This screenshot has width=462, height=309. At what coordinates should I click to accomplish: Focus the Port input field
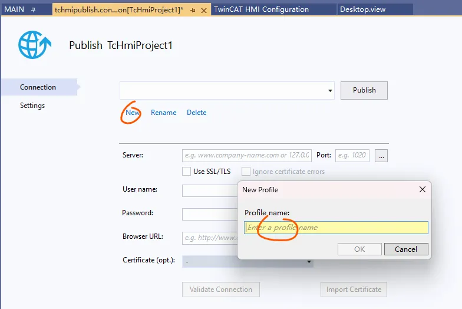coord(352,156)
